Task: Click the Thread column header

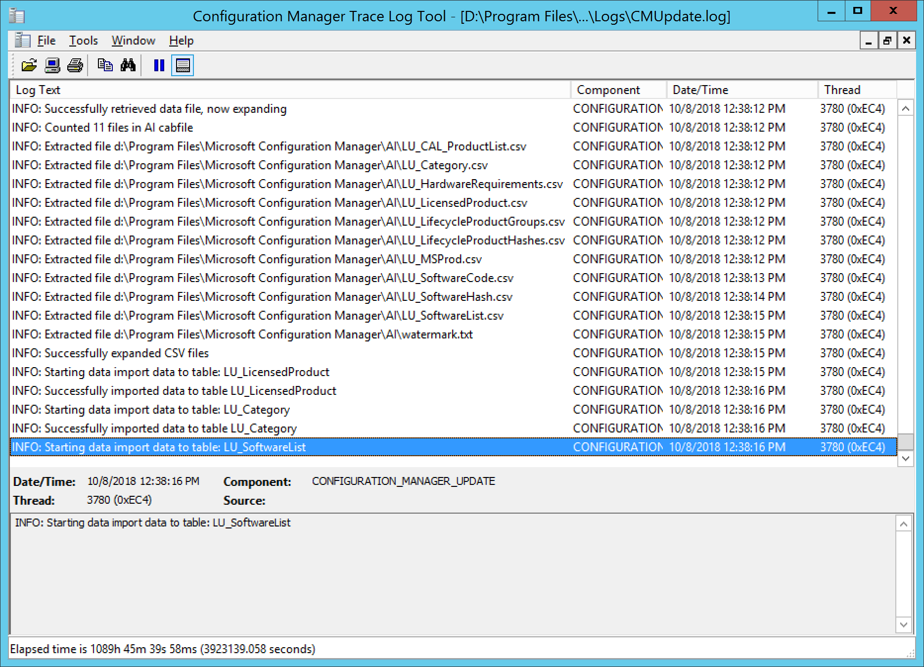Action: (857, 90)
